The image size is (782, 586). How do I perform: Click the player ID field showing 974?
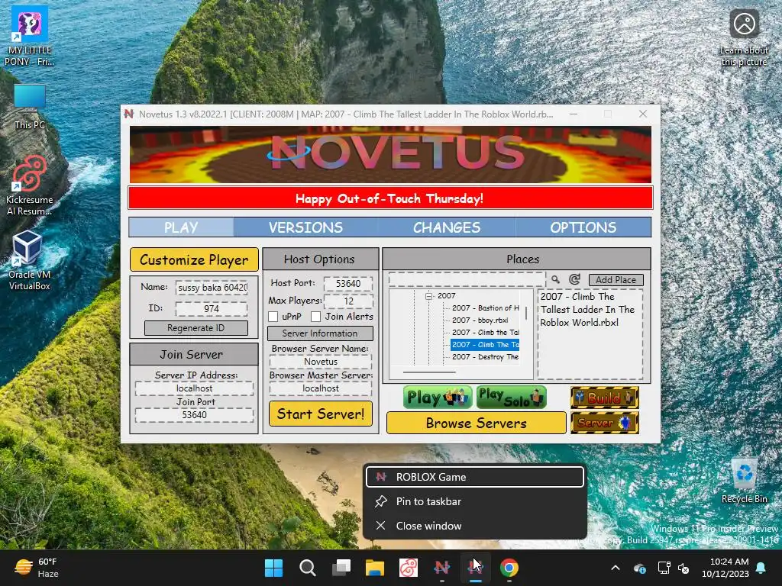pos(212,308)
